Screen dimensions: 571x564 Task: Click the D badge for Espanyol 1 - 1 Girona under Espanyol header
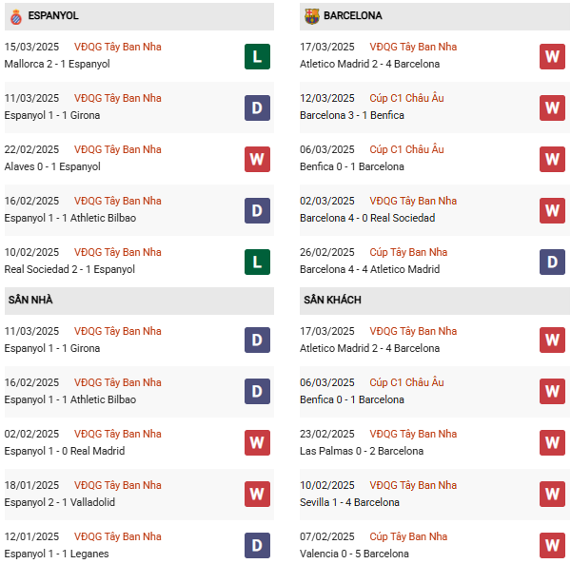[257, 107]
